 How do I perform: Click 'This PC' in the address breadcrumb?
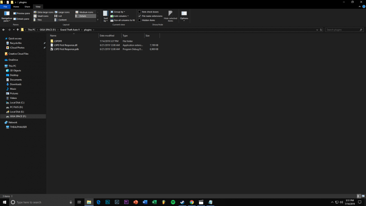(31, 30)
